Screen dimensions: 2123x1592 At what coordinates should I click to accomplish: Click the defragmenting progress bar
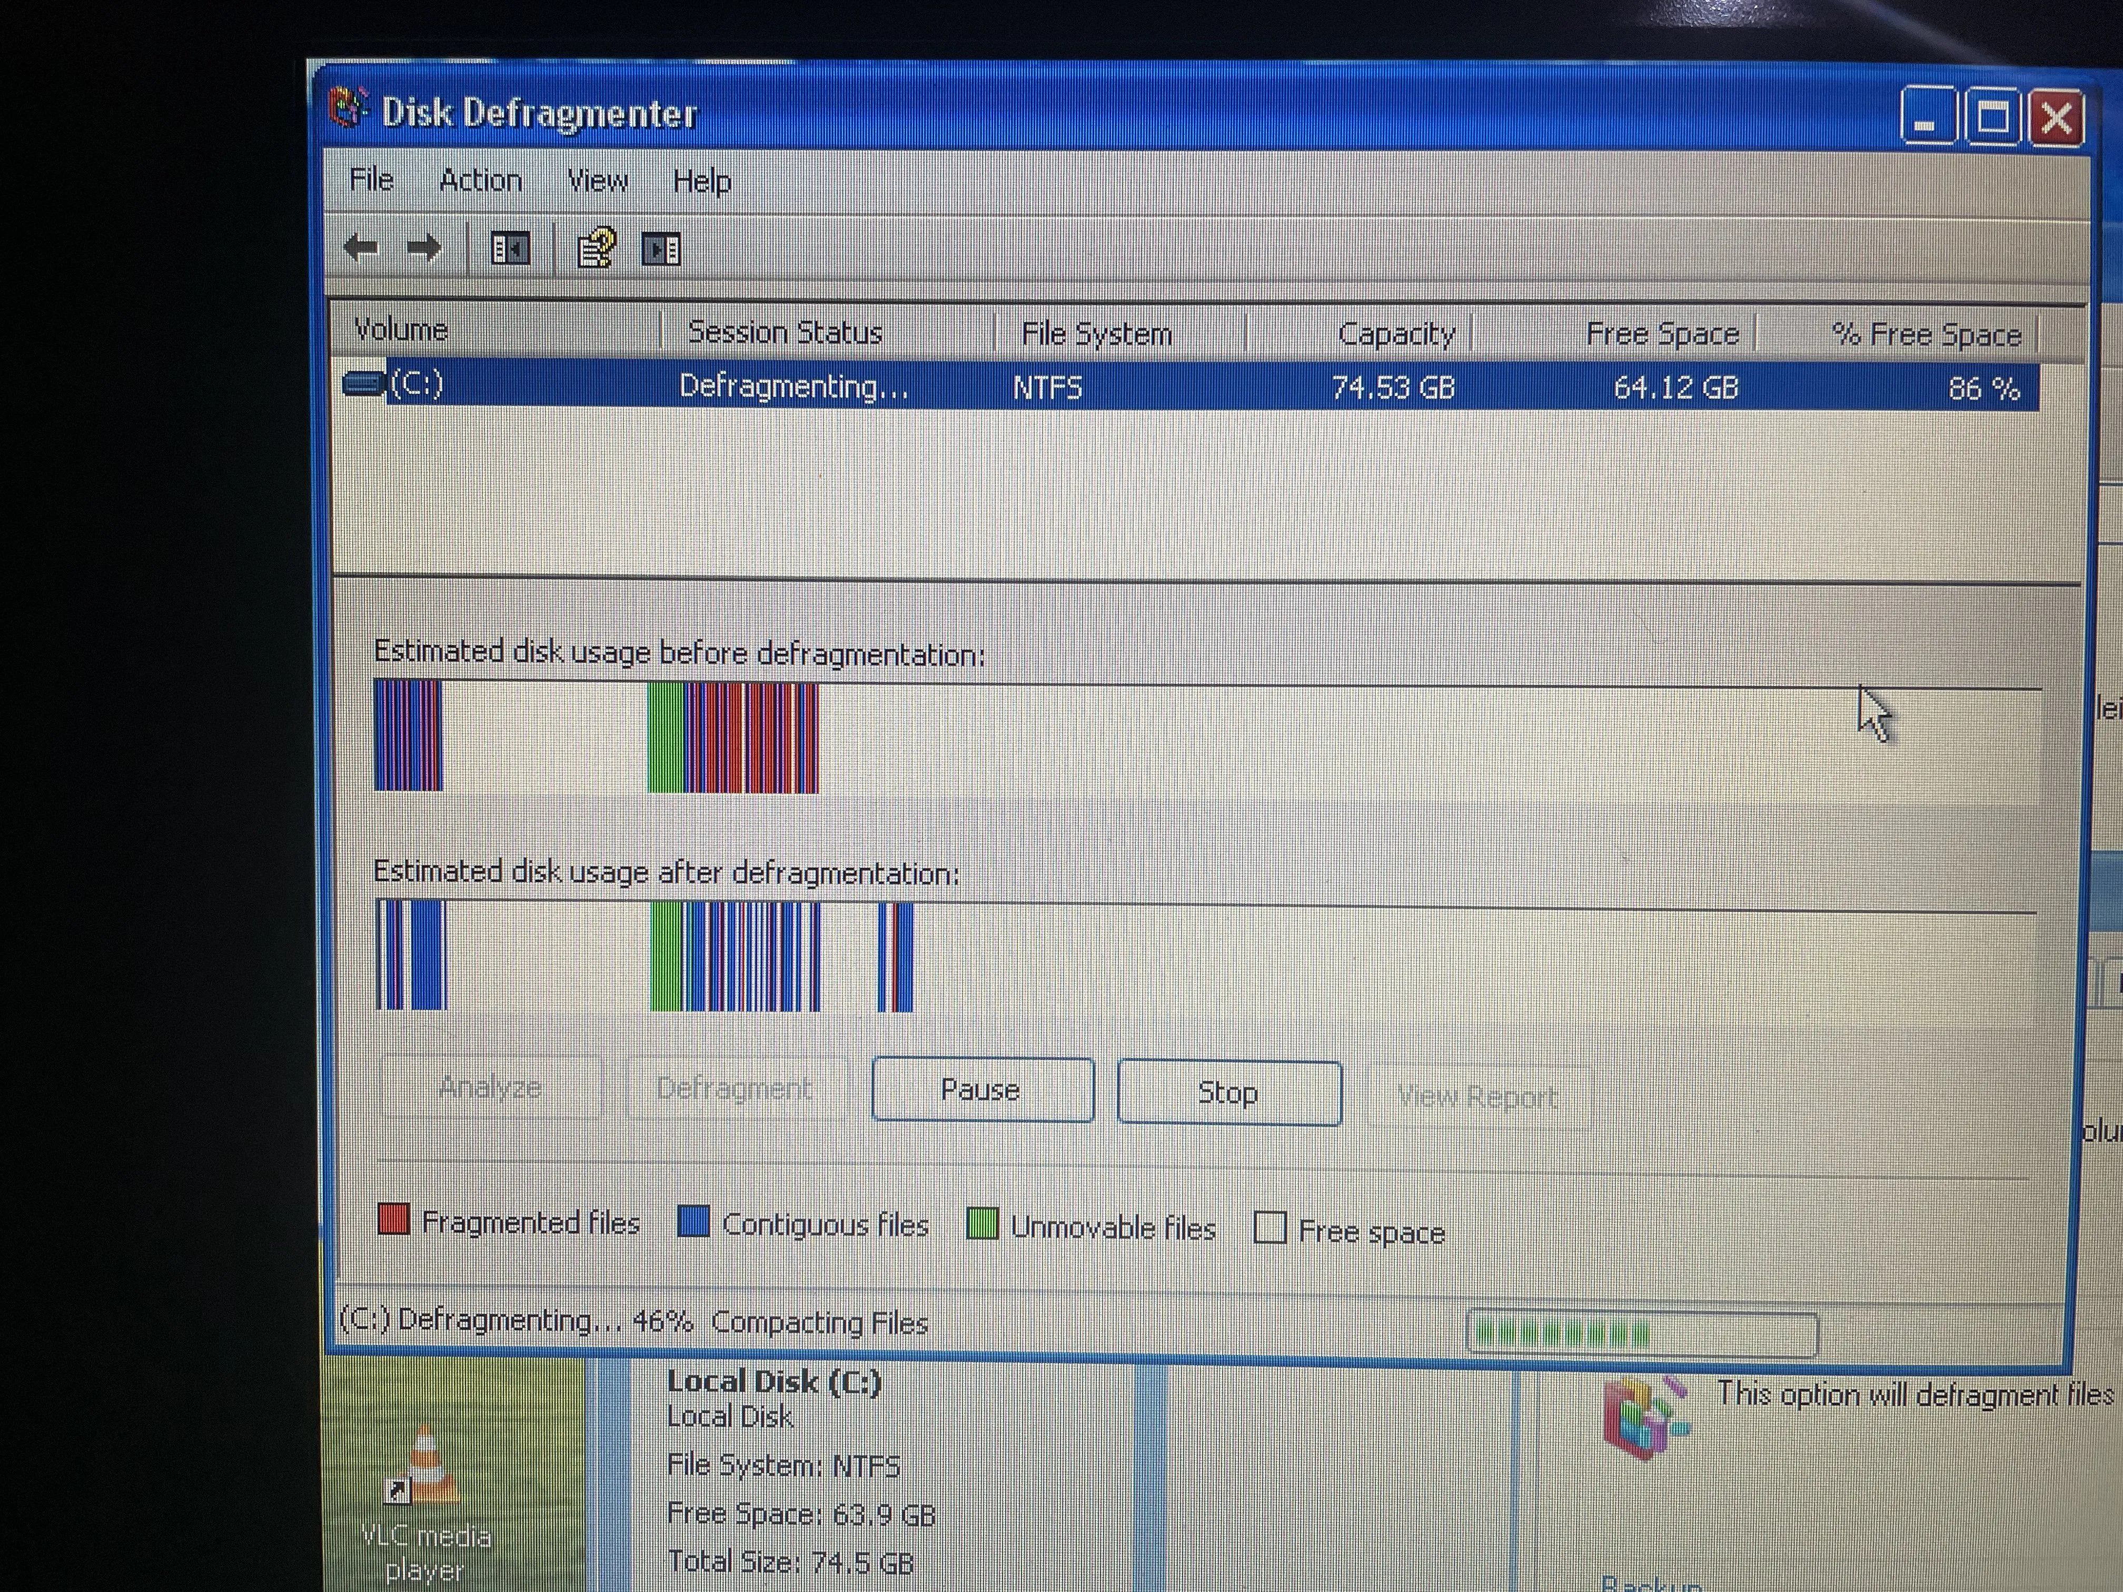click(1641, 1332)
